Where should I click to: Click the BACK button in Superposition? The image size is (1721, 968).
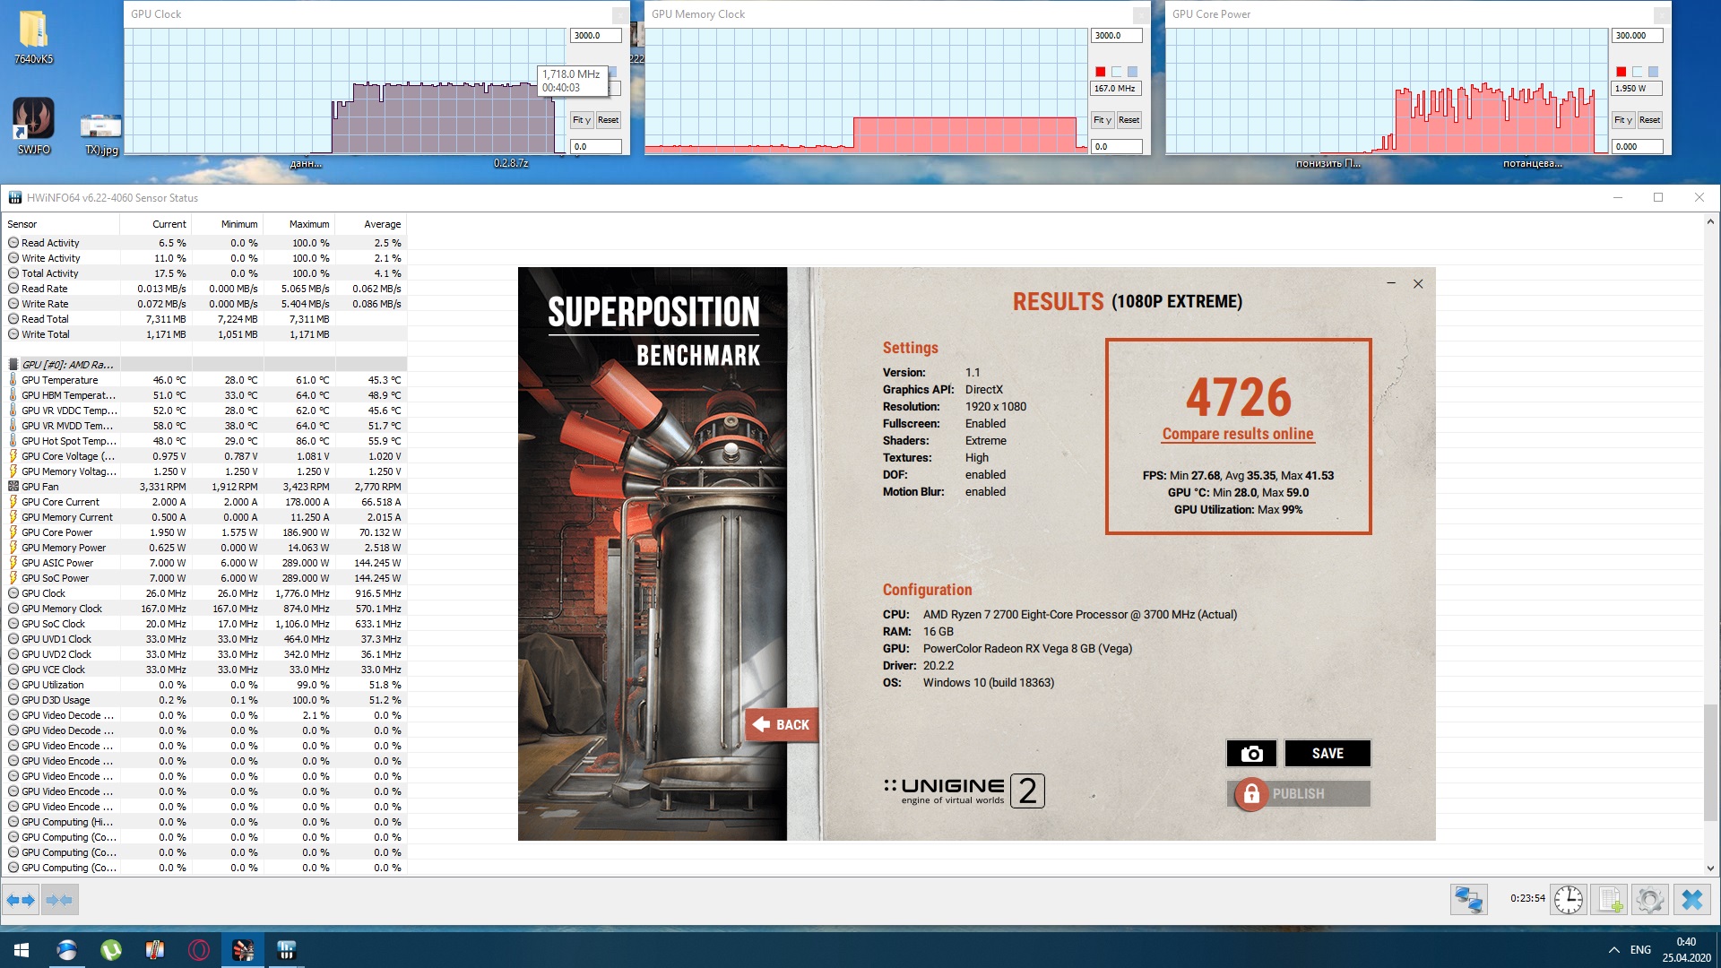(782, 724)
